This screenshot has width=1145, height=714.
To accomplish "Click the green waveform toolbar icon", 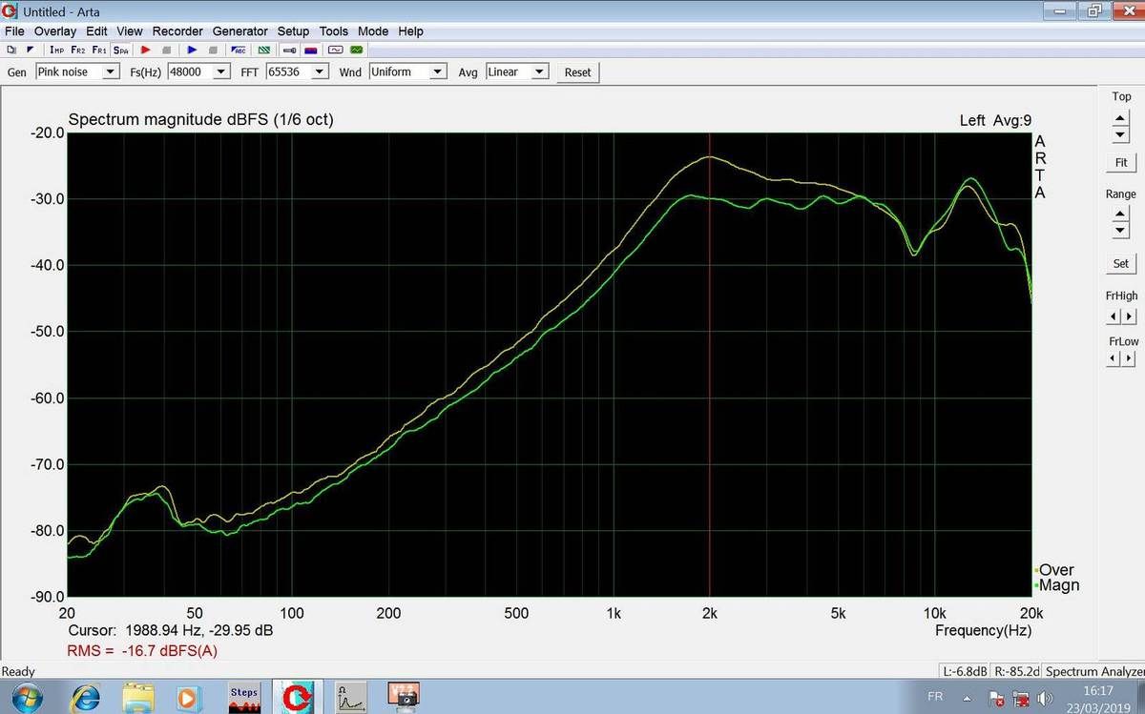I will [x=357, y=50].
